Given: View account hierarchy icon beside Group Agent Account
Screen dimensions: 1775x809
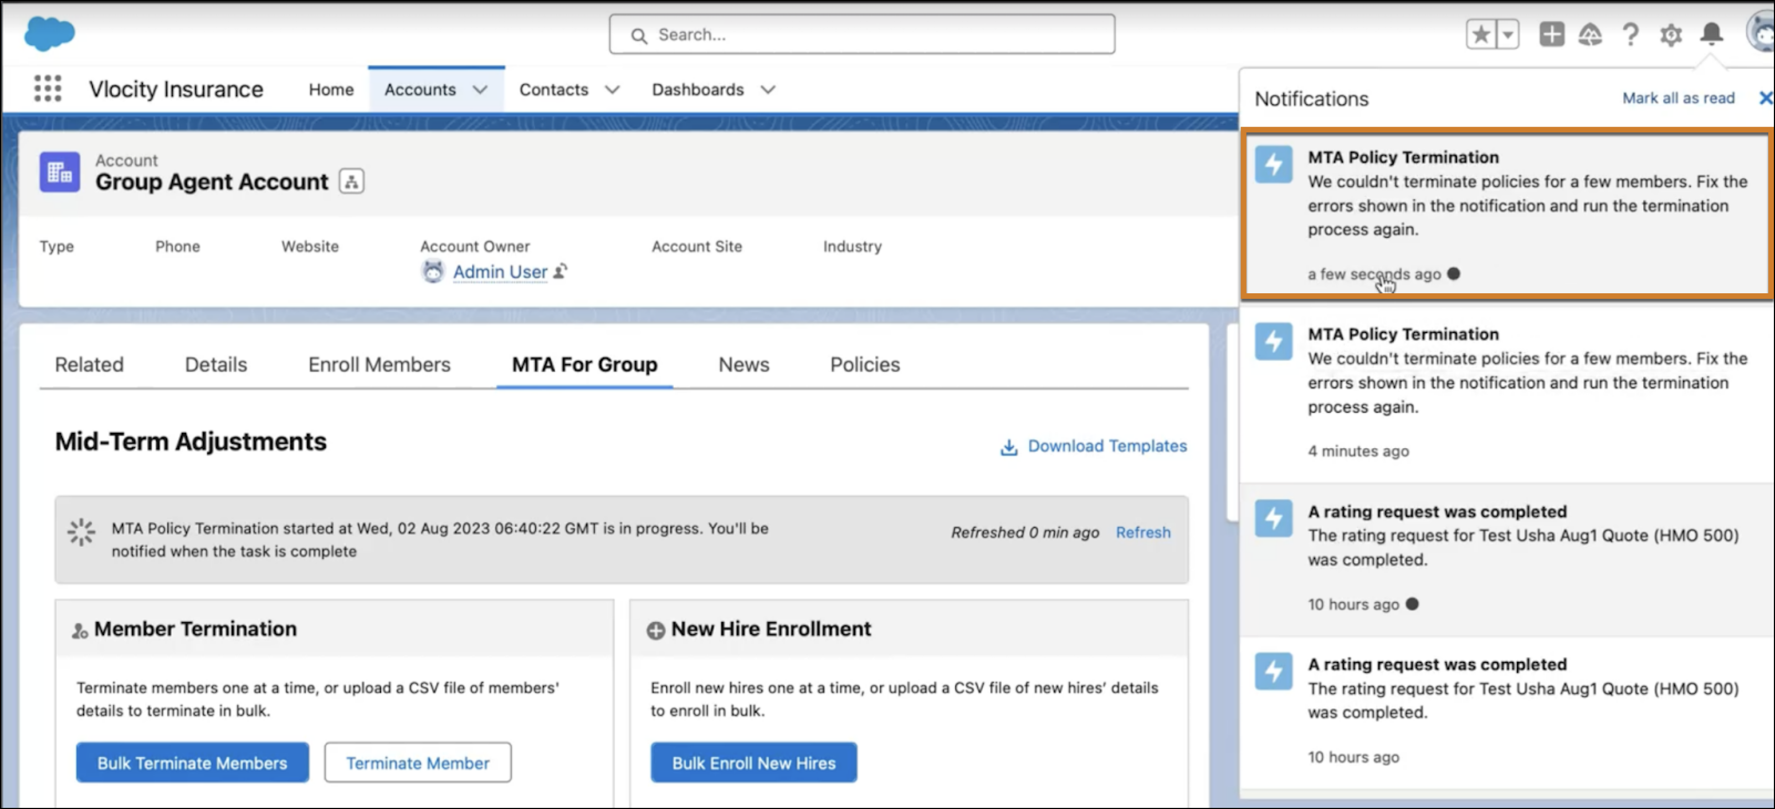Looking at the screenshot, I should [x=351, y=181].
